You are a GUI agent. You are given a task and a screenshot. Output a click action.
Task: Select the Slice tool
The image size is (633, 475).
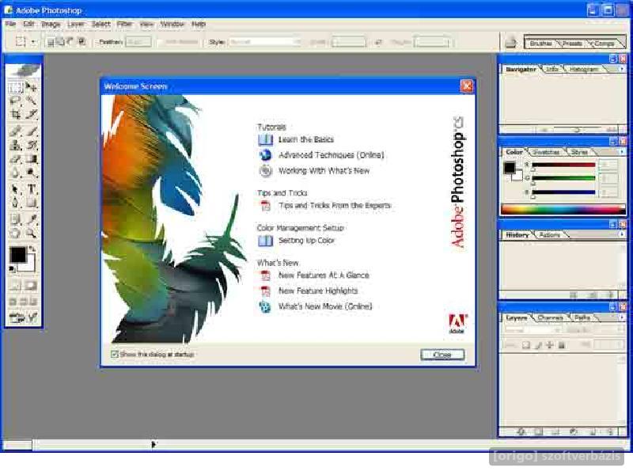31,114
